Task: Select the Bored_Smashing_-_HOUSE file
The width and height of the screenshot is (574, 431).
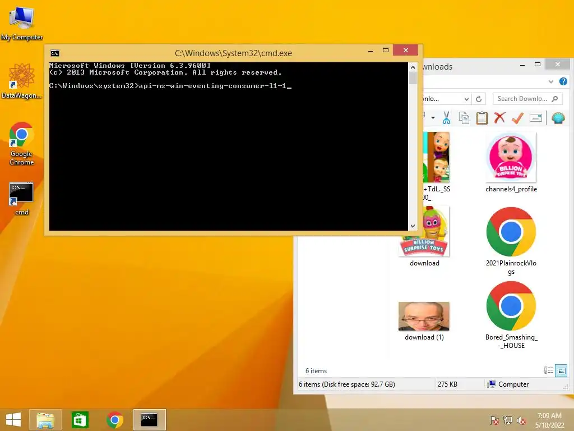Action: click(511, 315)
